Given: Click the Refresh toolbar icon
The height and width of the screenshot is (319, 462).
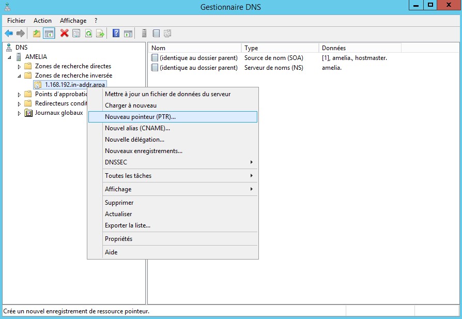Looking at the screenshot, I should click(x=88, y=34).
